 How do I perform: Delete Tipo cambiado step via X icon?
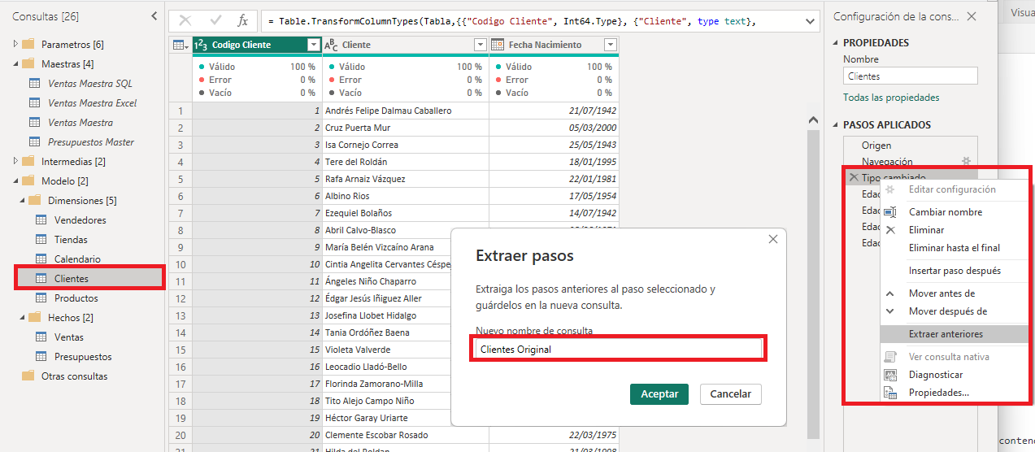coord(853,177)
